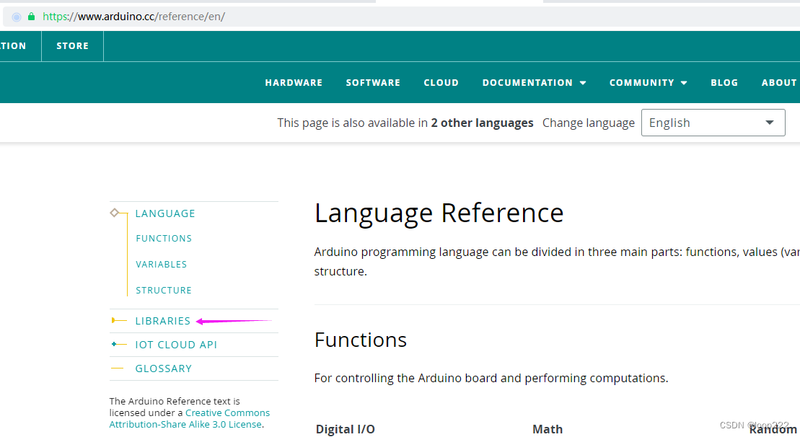Open the STORE link in top bar
The image size is (800, 437).
(72, 46)
